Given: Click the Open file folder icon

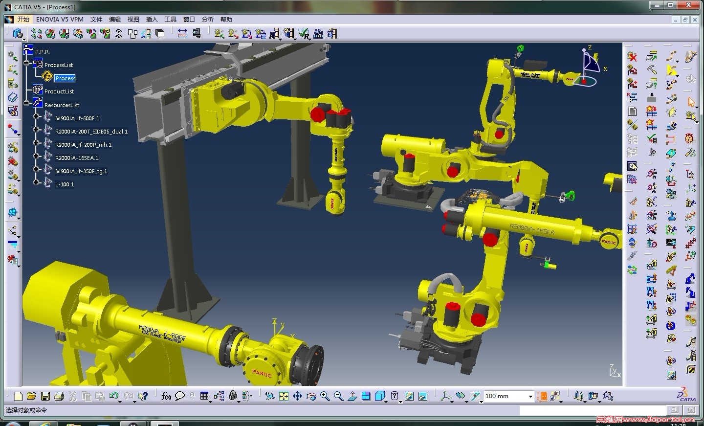Looking at the screenshot, I should click(32, 396).
